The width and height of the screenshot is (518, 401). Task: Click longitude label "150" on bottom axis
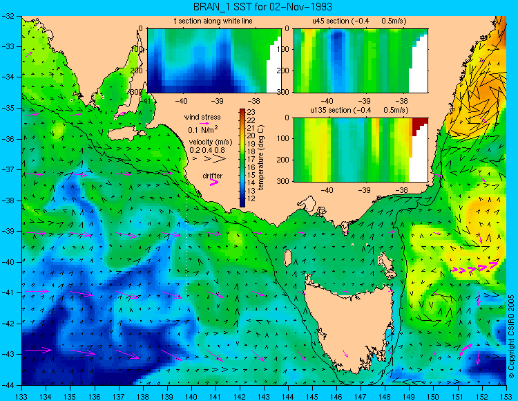(434, 396)
